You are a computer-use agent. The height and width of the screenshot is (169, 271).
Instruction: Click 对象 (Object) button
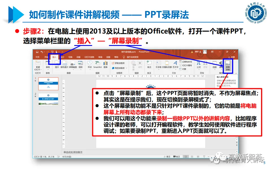point(183,69)
